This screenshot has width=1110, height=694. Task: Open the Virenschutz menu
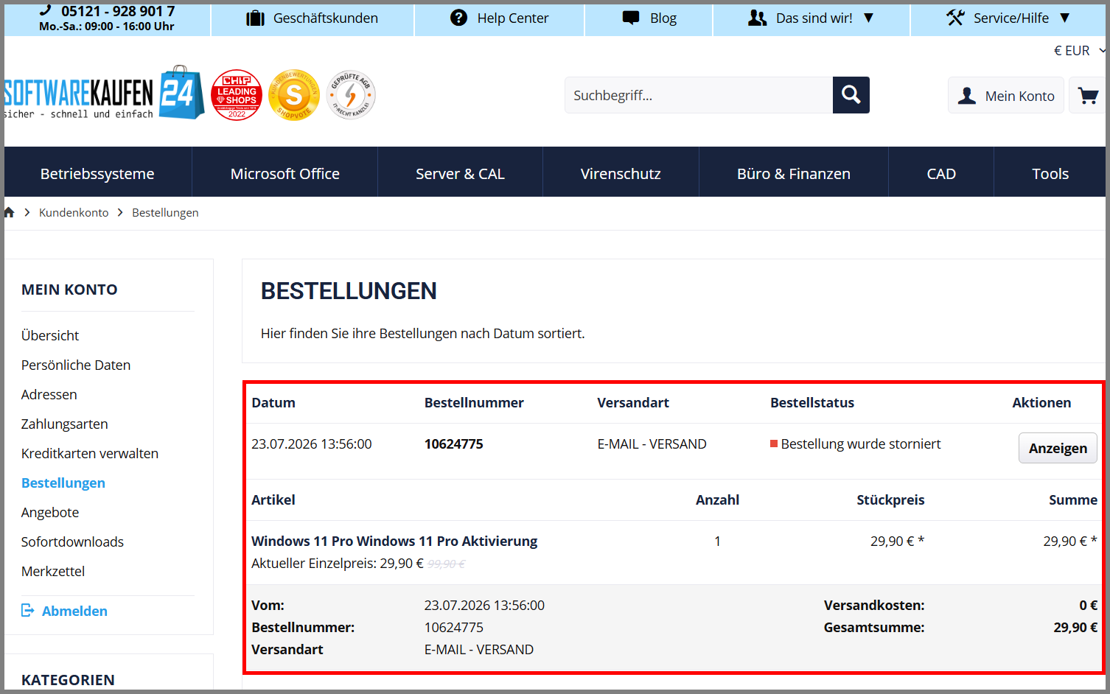[x=621, y=174]
